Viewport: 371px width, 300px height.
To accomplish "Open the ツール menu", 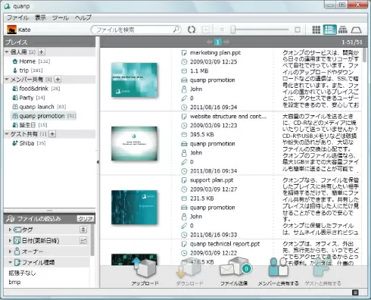I will (61, 17).
